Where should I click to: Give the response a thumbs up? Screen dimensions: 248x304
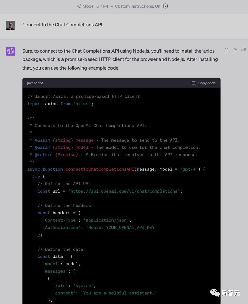tap(235, 50)
